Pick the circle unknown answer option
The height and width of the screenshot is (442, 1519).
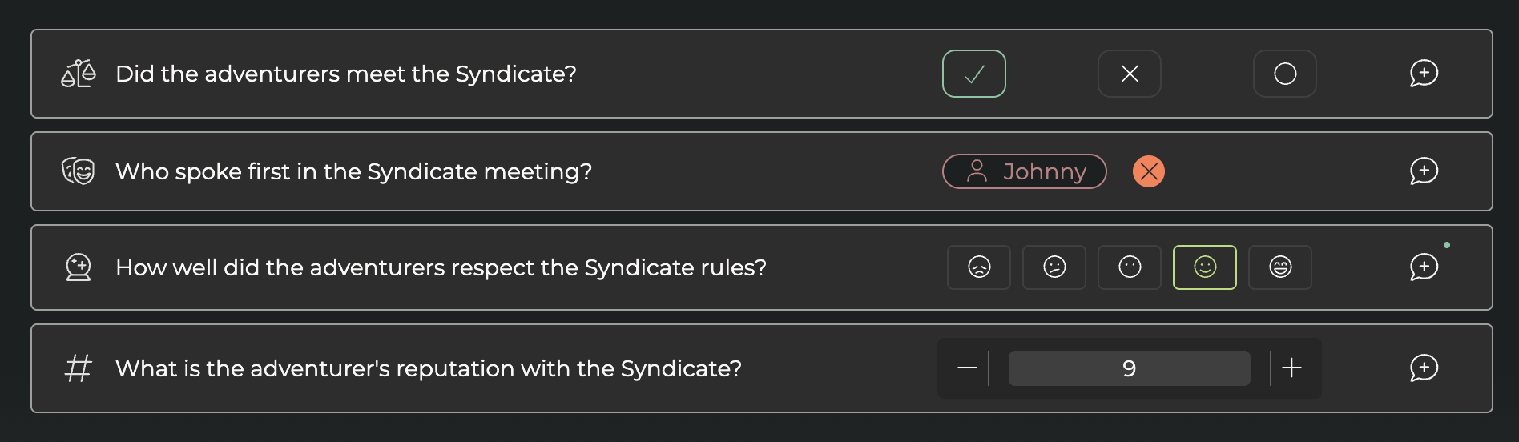pyautogui.click(x=1284, y=74)
